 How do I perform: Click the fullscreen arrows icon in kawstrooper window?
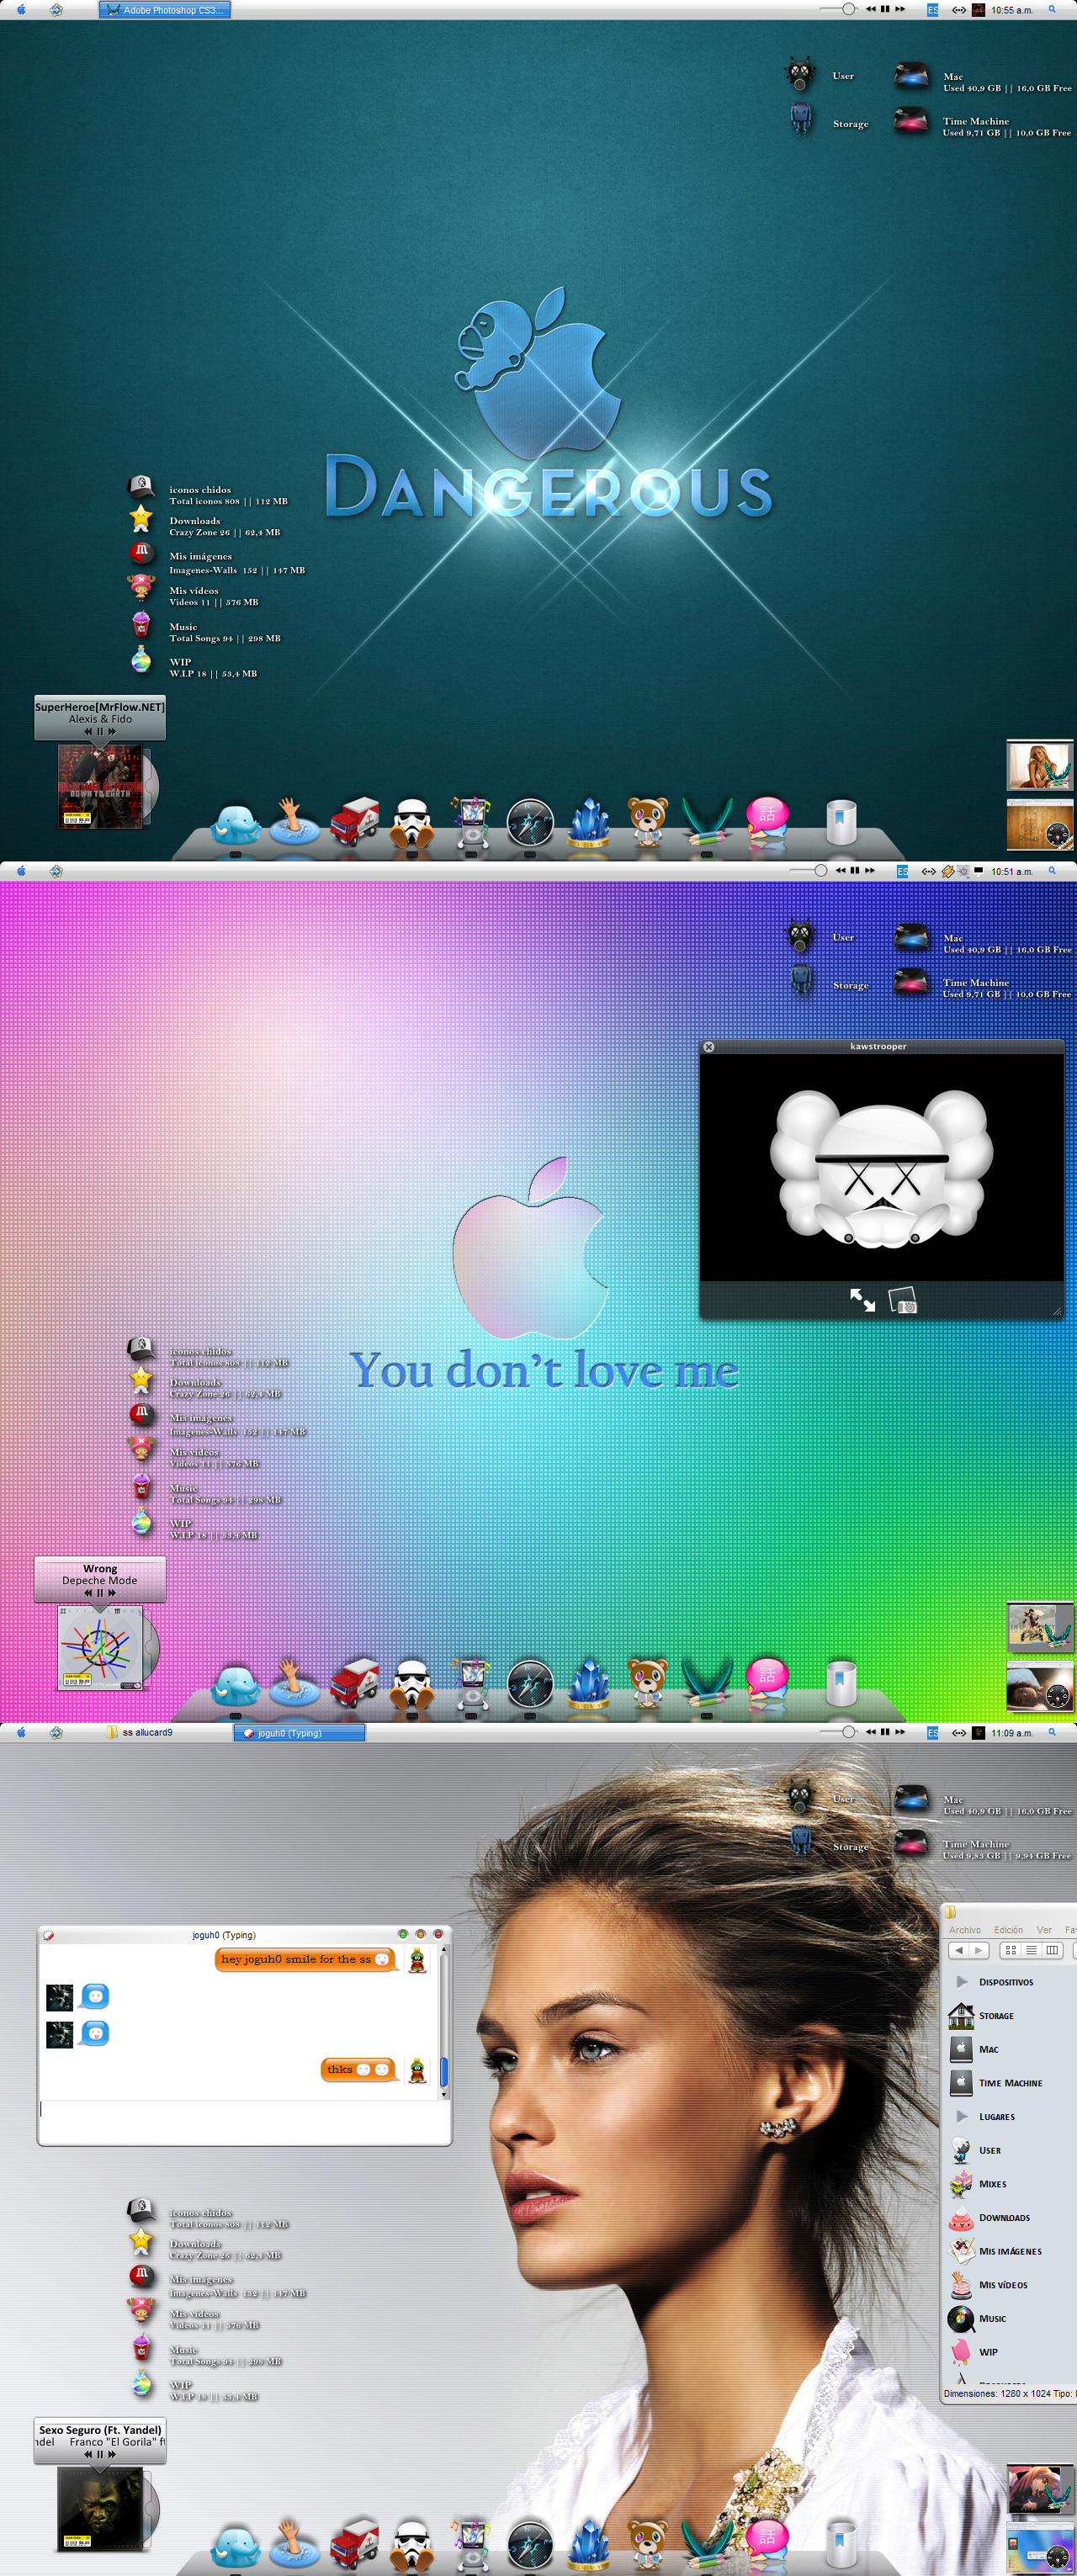click(x=862, y=1300)
